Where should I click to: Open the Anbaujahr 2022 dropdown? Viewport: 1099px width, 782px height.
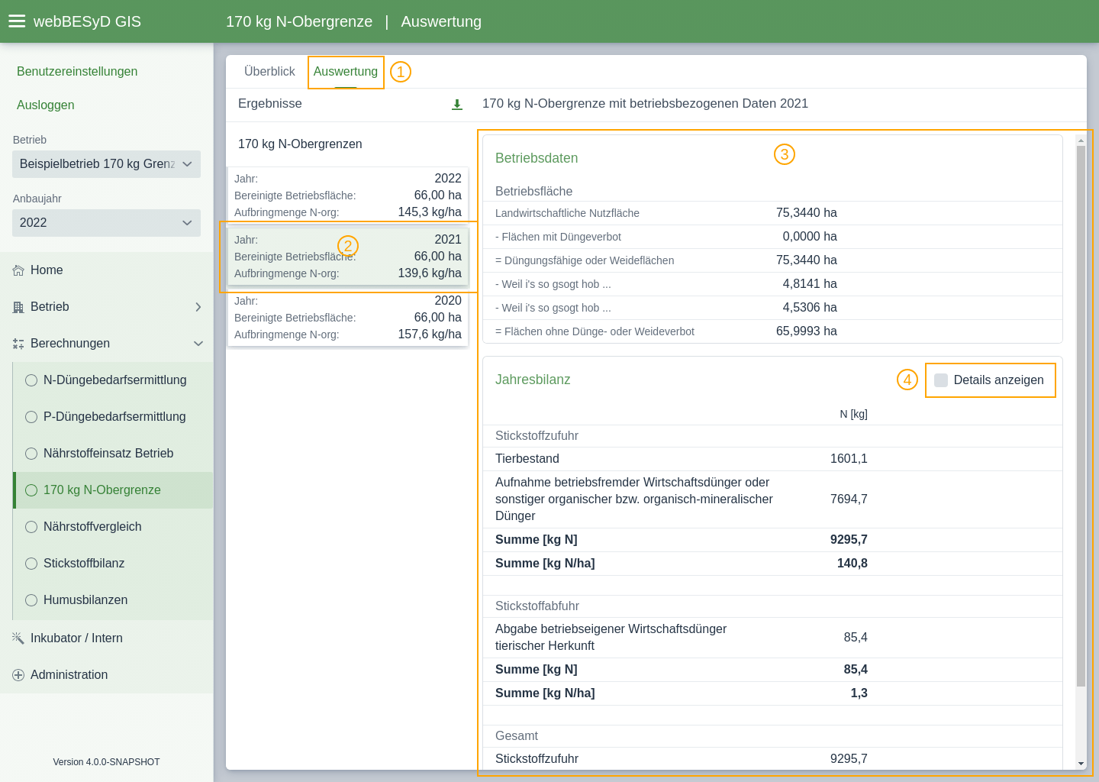tap(106, 223)
